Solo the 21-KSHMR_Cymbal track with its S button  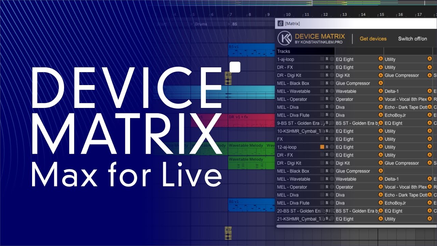327,219
